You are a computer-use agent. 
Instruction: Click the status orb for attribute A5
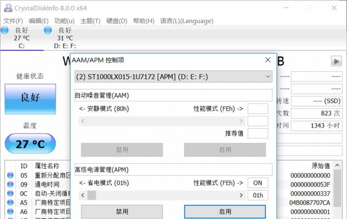coord(10,203)
